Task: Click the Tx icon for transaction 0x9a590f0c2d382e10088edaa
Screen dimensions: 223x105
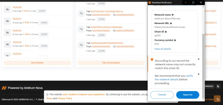Action: point(81,29)
